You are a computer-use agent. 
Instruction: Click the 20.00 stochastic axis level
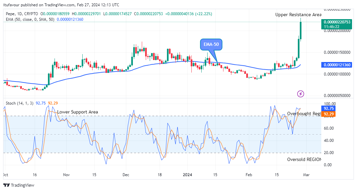pos(329,153)
